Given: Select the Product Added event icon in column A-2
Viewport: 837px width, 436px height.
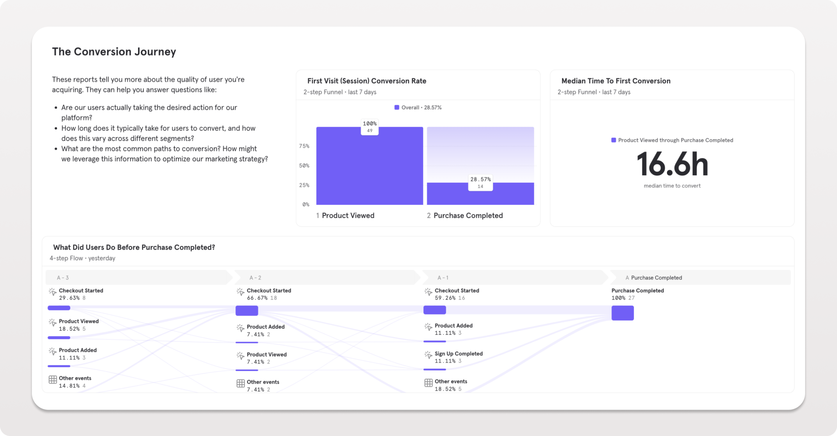Looking at the screenshot, I should click(x=240, y=328).
